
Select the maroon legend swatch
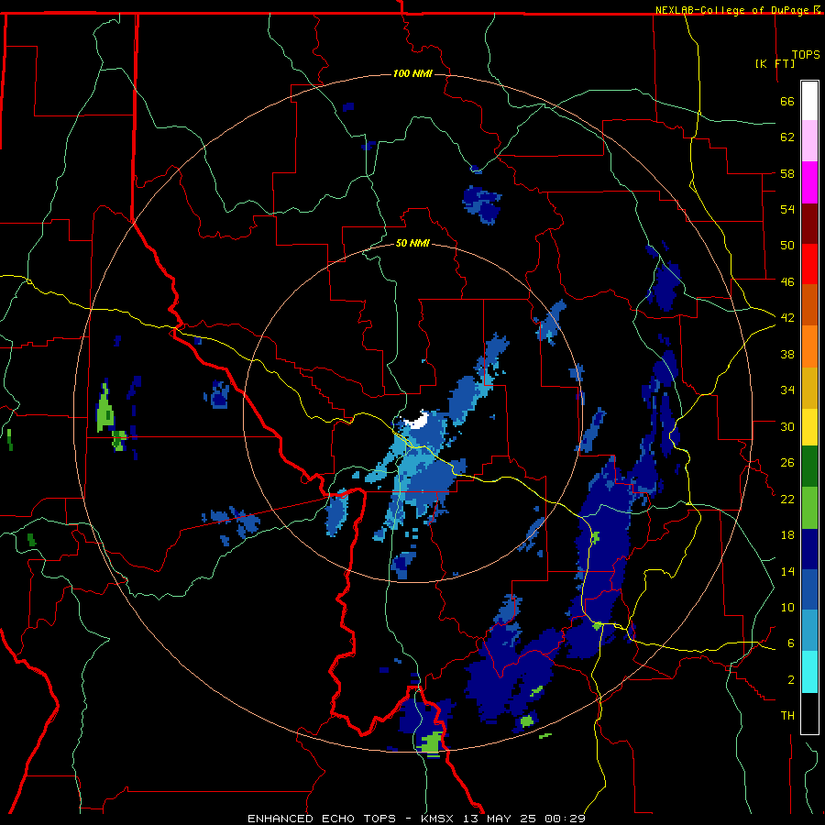click(x=809, y=223)
